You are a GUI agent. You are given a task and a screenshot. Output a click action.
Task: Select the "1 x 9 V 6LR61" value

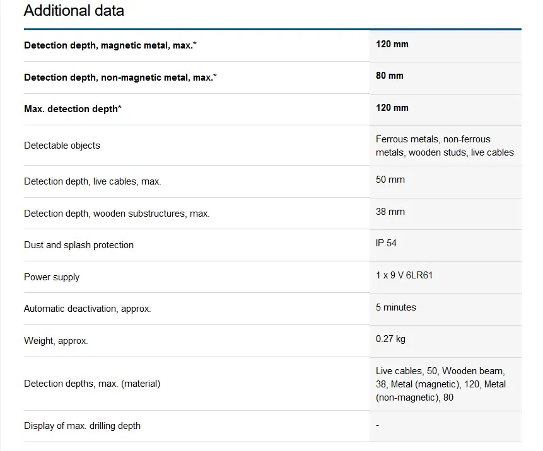tap(404, 275)
